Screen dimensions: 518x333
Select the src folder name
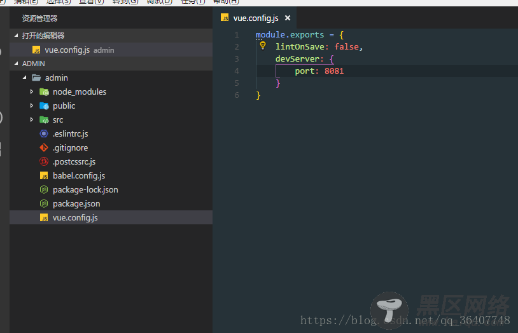point(58,120)
